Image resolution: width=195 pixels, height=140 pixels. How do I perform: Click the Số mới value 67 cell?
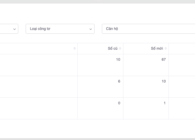pyautogui.click(x=146, y=65)
